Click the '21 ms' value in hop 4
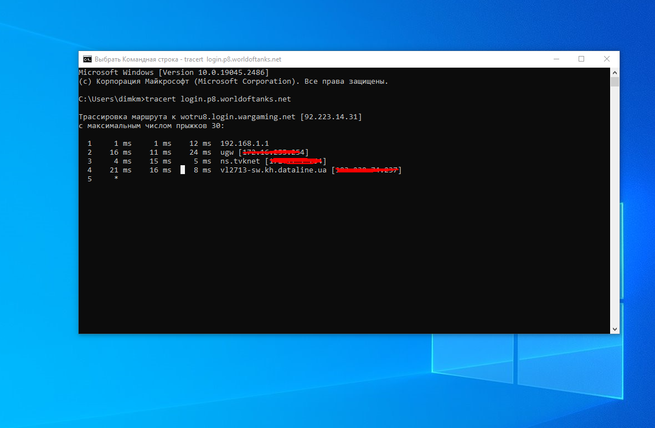This screenshot has height=428, width=655. [x=120, y=170]
